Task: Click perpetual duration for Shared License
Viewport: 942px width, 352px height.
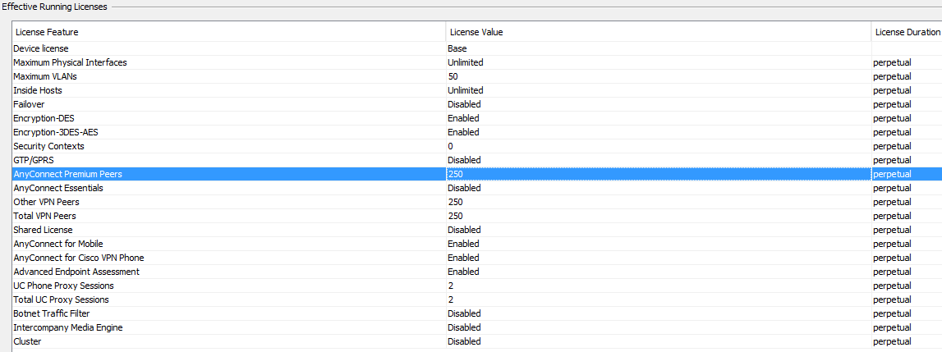Action: coord(892,230)
